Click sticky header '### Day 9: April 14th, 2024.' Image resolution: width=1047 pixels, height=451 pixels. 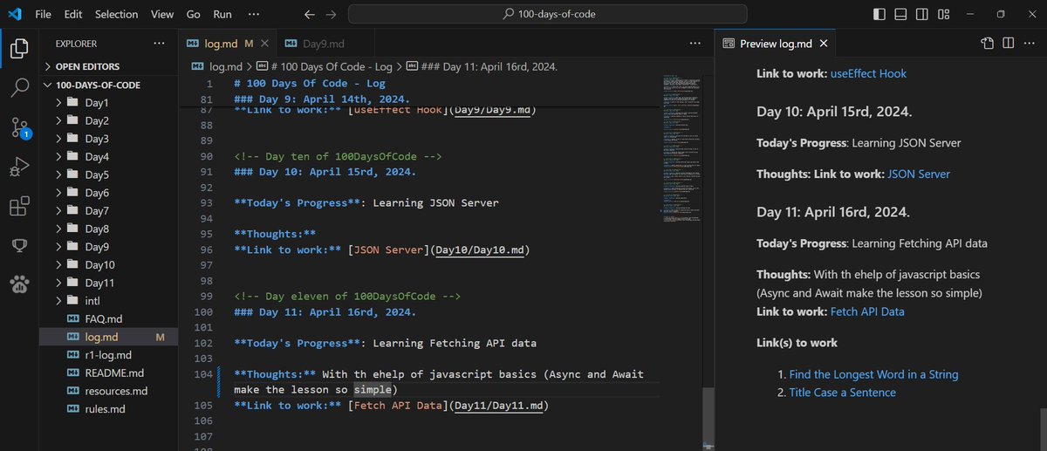(x=323, y=99)
